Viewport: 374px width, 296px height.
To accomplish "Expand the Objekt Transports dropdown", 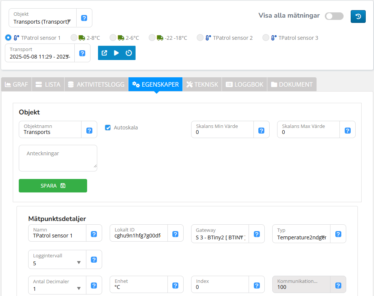I will [x=42, y=21].
